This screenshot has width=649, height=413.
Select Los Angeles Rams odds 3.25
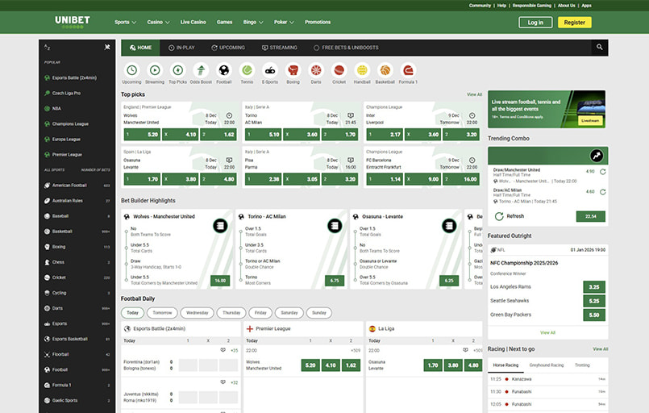[593, 286]
